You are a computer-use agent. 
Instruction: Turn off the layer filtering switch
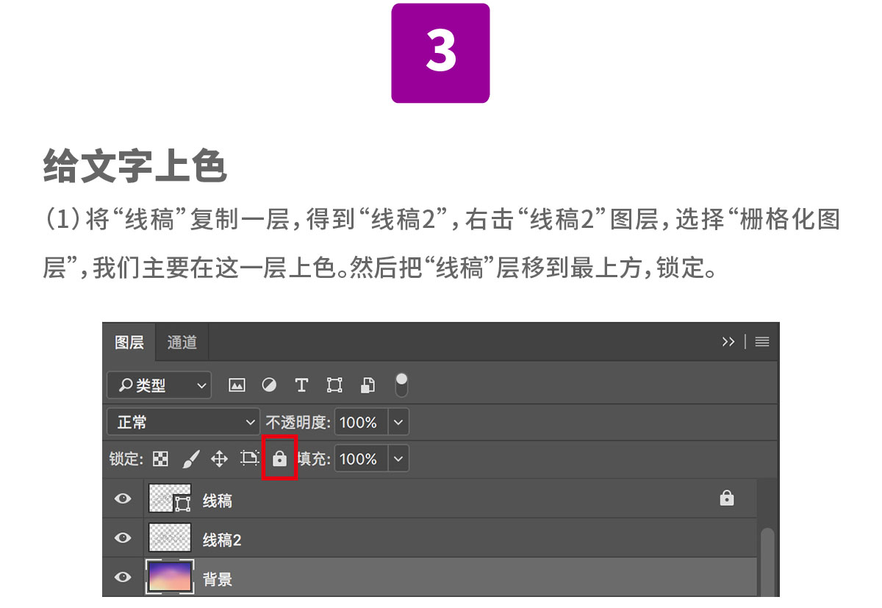click(x=401, y=384)
